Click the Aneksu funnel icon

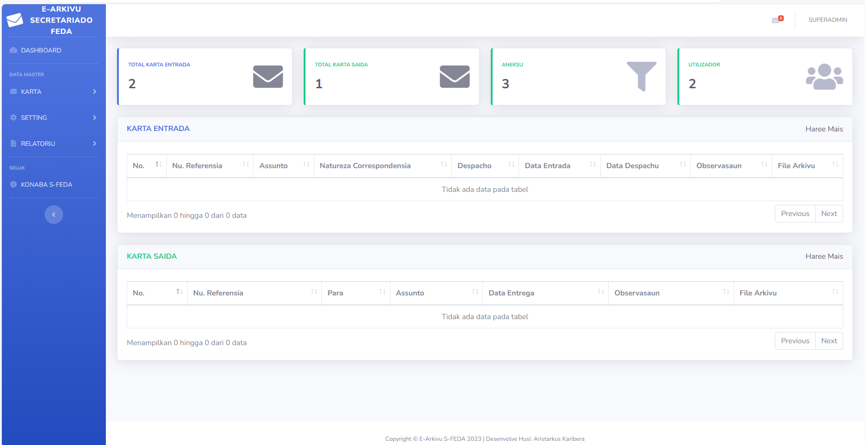[x=641, y=76]
